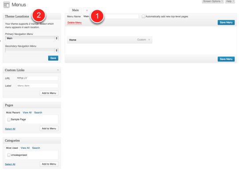Open Search tab in Pages panel

tap(38, 113)
